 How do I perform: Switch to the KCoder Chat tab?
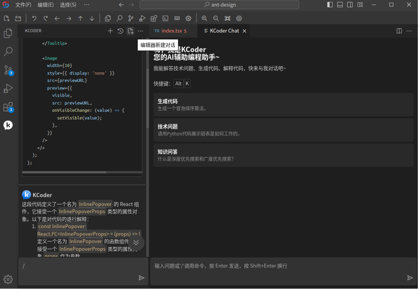point(224,31)
